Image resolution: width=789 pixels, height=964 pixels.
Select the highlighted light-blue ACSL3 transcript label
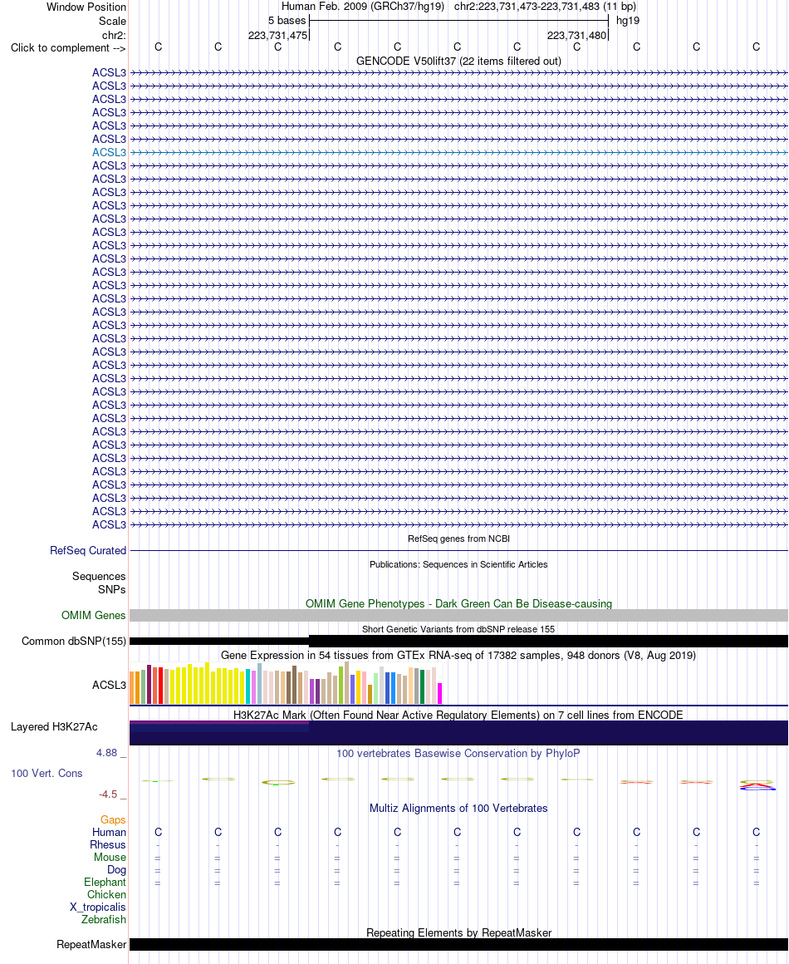click(109, 152)
